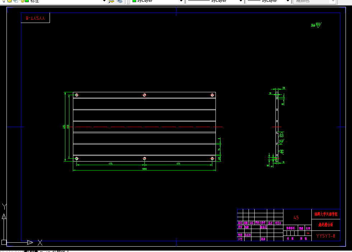The image size is (352, 252).
Task: Select the 共 张 sheet count text
Action: (290, 238)
